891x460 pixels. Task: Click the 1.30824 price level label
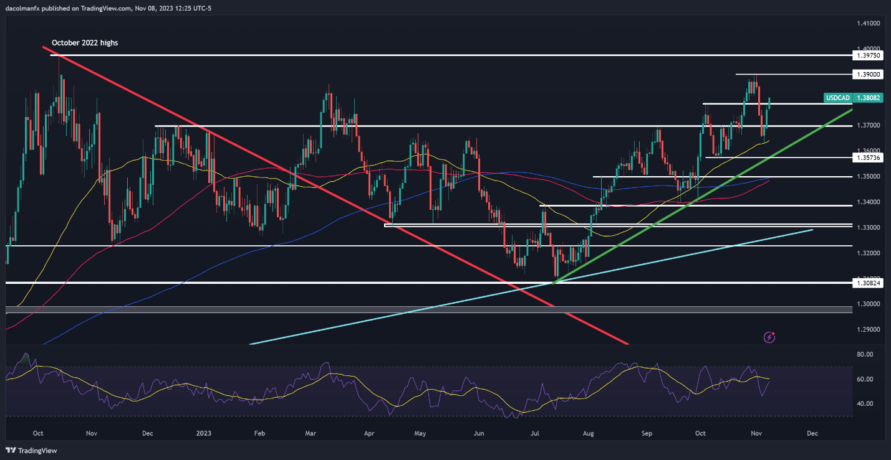867,283
